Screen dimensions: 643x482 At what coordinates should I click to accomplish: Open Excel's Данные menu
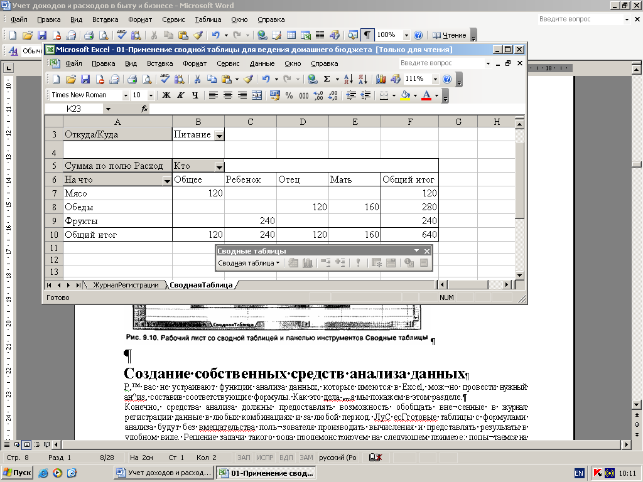(262, 63)
